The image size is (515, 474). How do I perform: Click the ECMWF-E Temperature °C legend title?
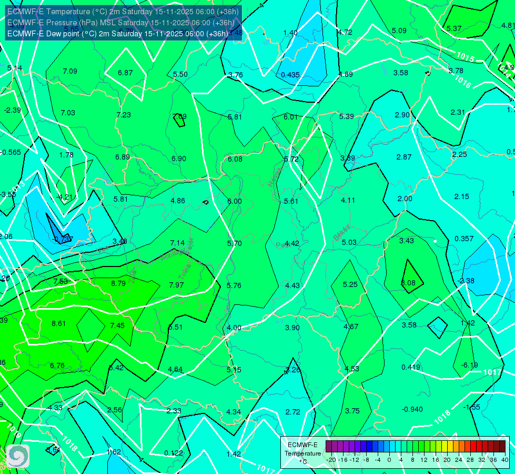(x=302, y=453)
